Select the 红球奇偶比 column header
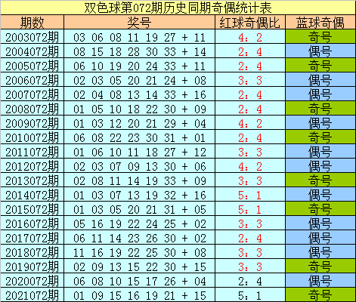The height and width of the screenshot is (302, 356). click(250, 23)
